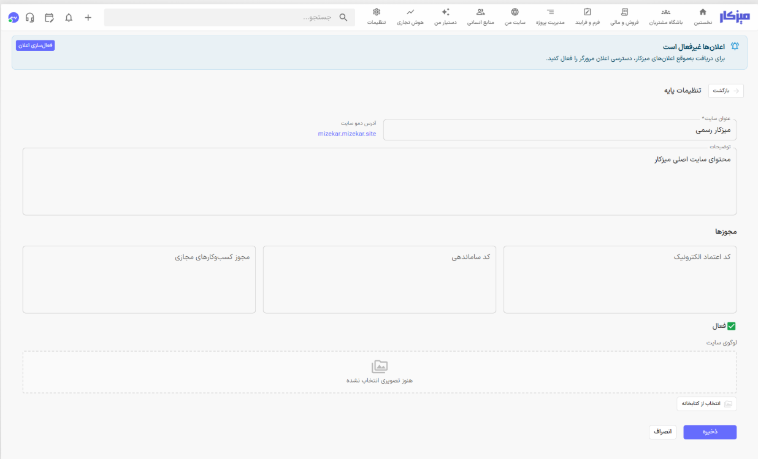The image size is (758, 459).
Task: Open the فروش و مالی menu
Action: [624, 17]
